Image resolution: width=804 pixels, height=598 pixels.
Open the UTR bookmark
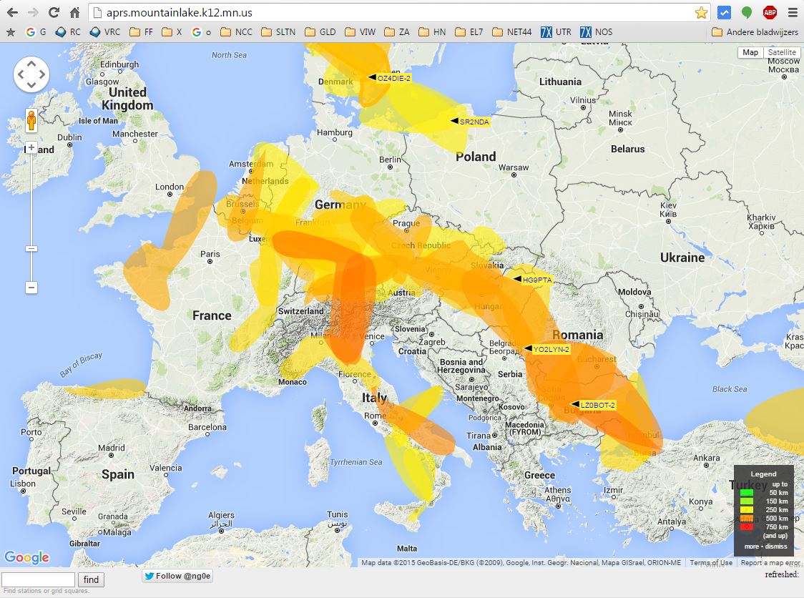point(557,31)
